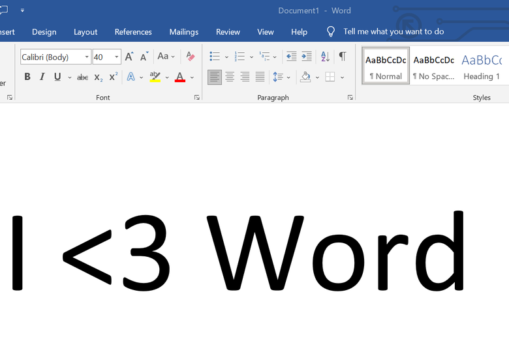Click Line and Paragraph Spacing icon

pos(278,77)
